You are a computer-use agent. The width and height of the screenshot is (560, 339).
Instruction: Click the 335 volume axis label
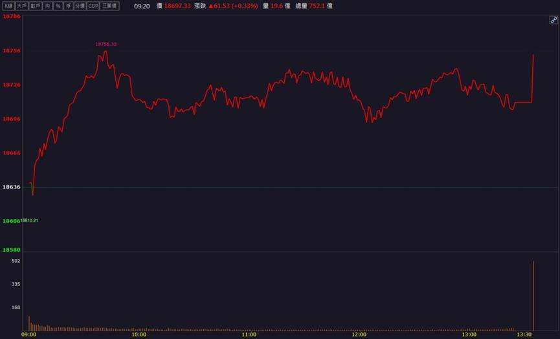16,284
